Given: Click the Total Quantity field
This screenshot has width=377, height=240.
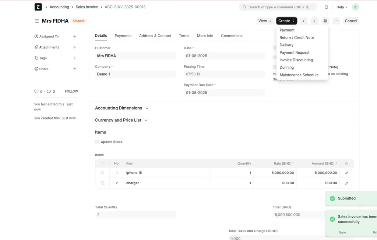Looking at the screenshot, I should point(135,215).
